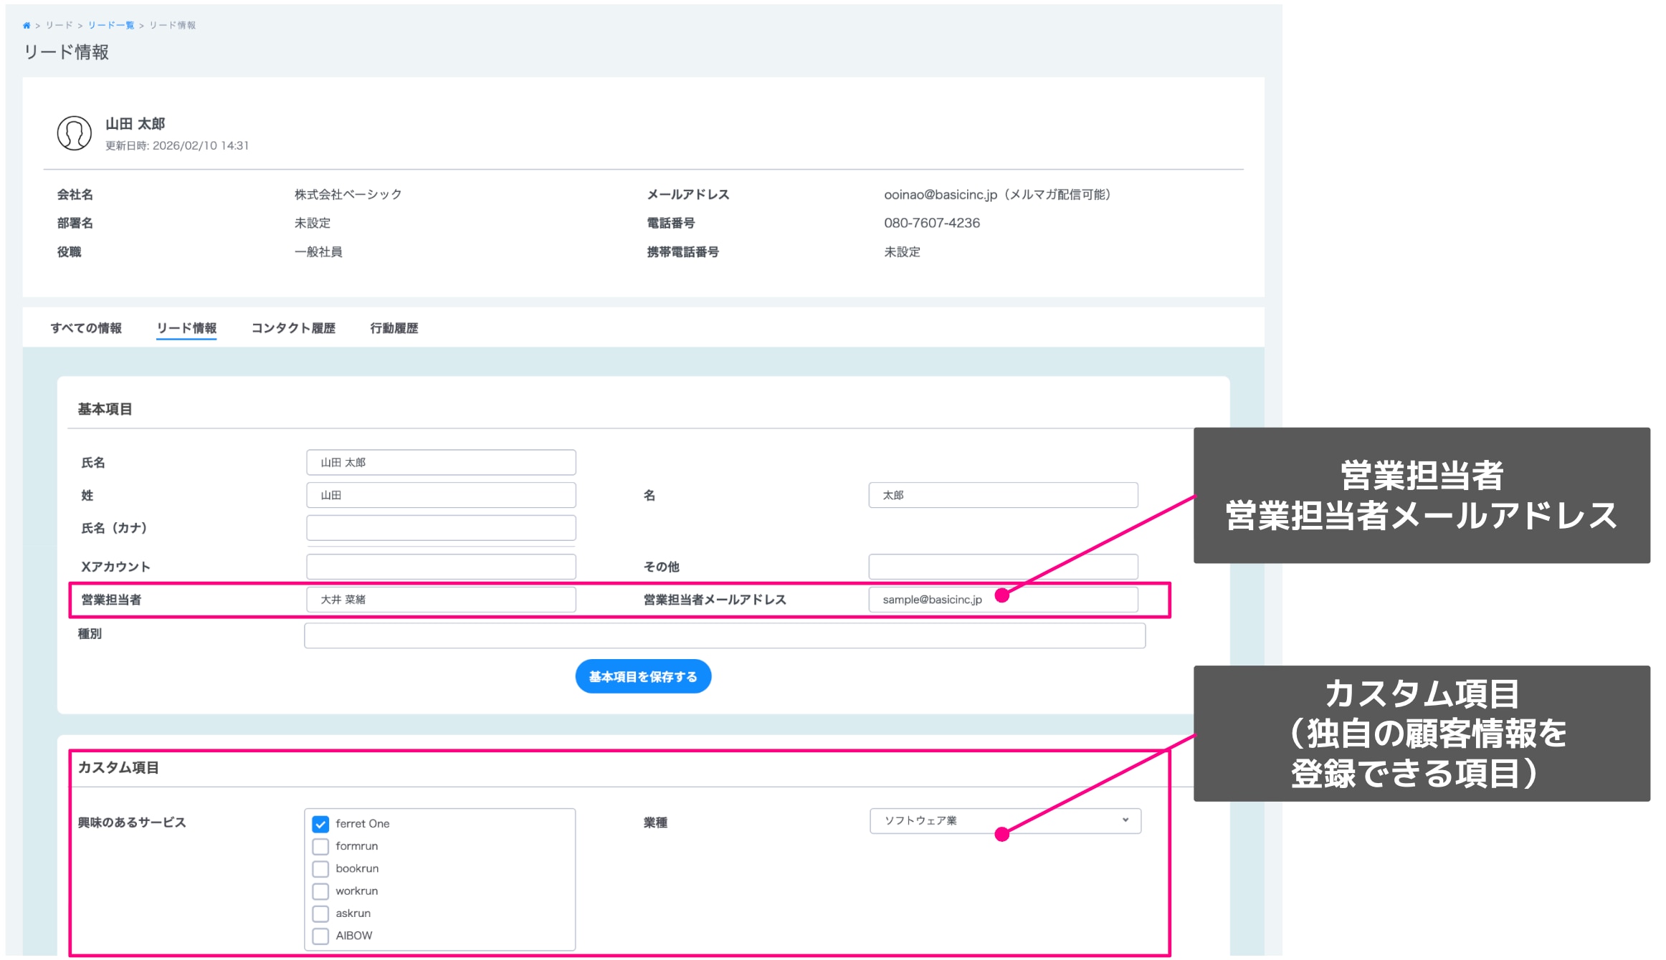Open the リード一覧 breadcrumb link

tap(110, 25)
